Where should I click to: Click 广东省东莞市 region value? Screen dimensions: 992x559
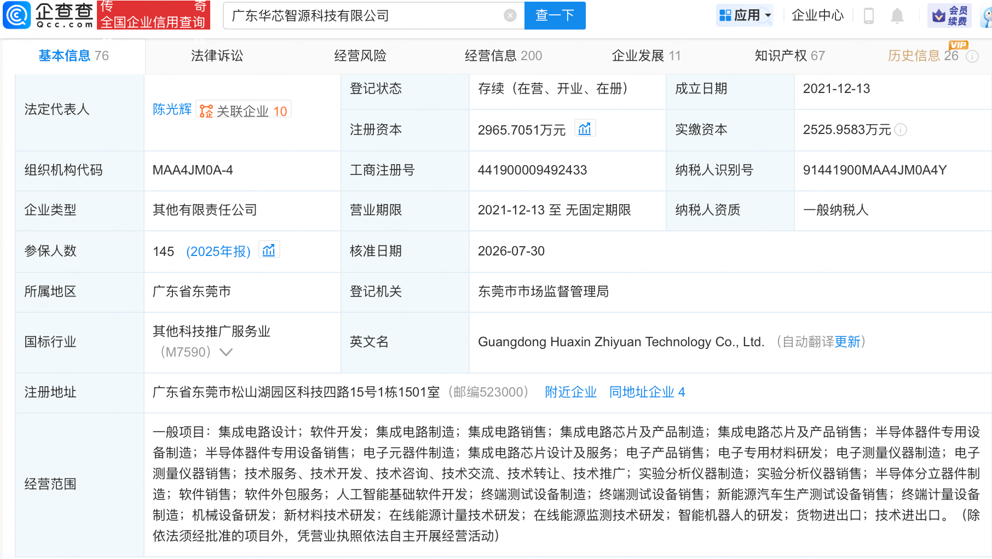[x=192, y=292]
